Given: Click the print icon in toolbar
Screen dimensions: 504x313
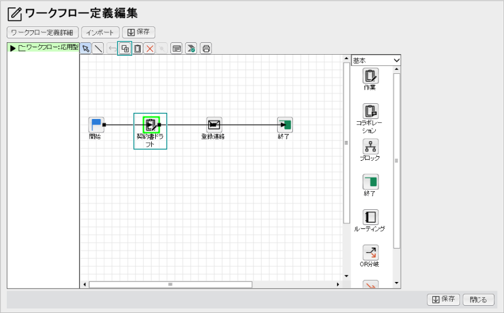Looking at the screenshot, I should tap(206, 49).
